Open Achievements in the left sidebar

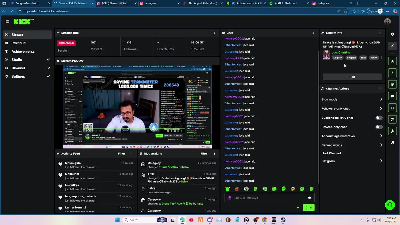27,51
